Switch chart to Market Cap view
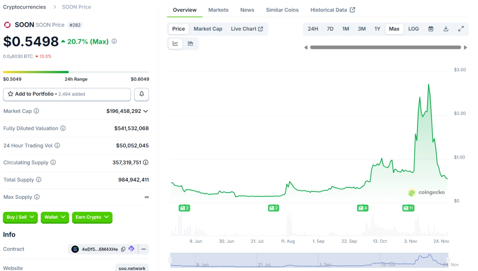Image resolution: width=478 pixels, height=271 pixels. 208,29
